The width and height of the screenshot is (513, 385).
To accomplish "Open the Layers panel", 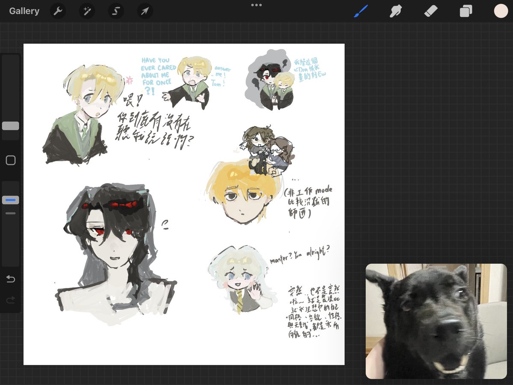I will pyautogui.click(x=466, y=11).
